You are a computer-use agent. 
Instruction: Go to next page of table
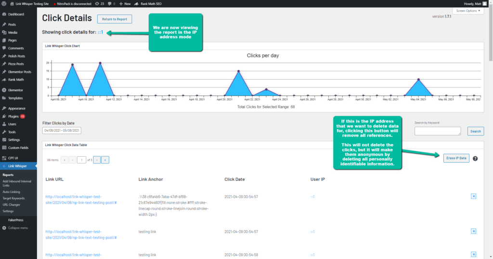tap(97, 160)
